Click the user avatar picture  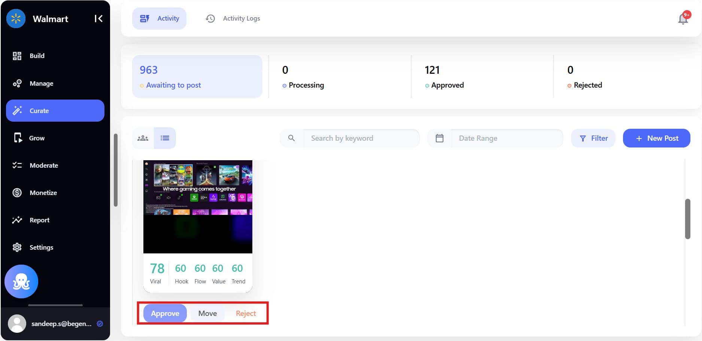17,323
